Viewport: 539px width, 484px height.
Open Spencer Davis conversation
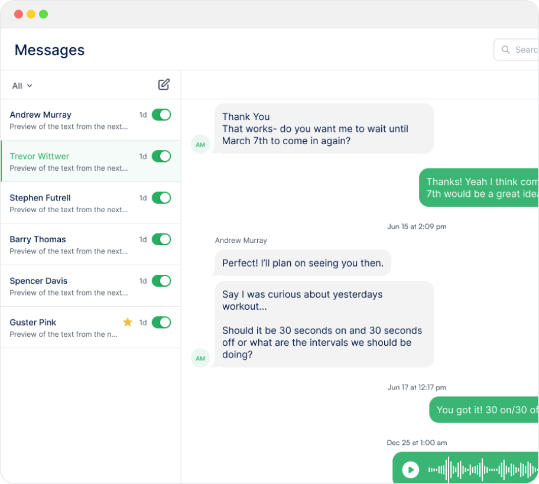[65, 286]
